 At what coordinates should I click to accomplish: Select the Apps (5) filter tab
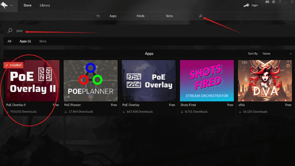(25, 41)
